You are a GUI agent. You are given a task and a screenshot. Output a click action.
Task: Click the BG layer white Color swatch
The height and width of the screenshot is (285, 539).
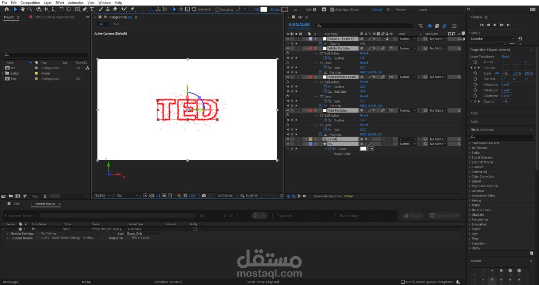pyautogui.click(x=363, y=149)
